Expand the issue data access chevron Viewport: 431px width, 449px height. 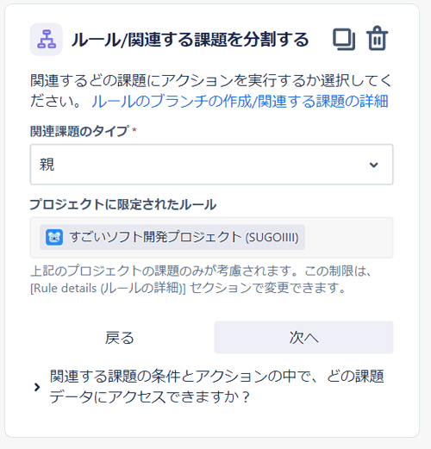(x=37, y=387)
